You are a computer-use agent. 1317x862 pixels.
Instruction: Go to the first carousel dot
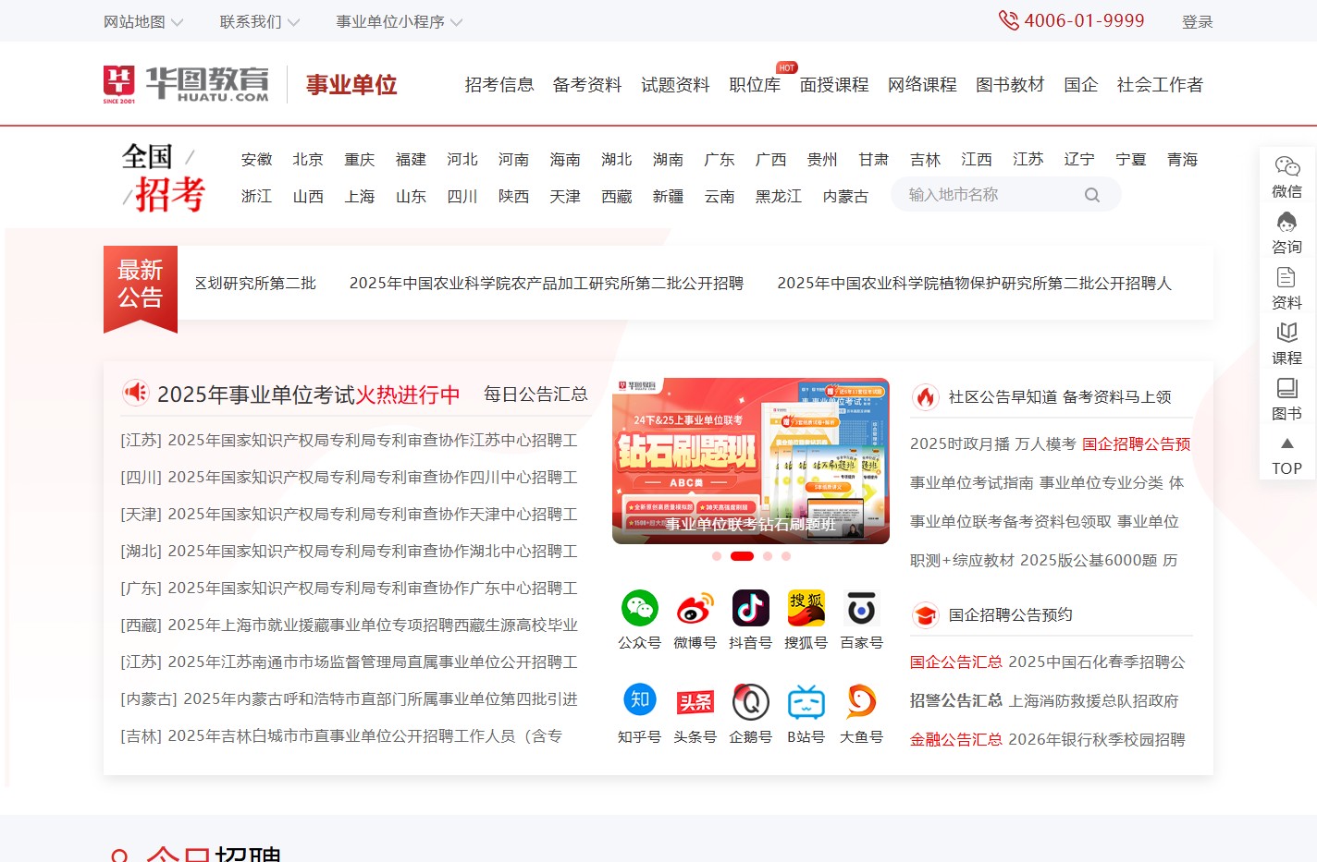(717, 556)
